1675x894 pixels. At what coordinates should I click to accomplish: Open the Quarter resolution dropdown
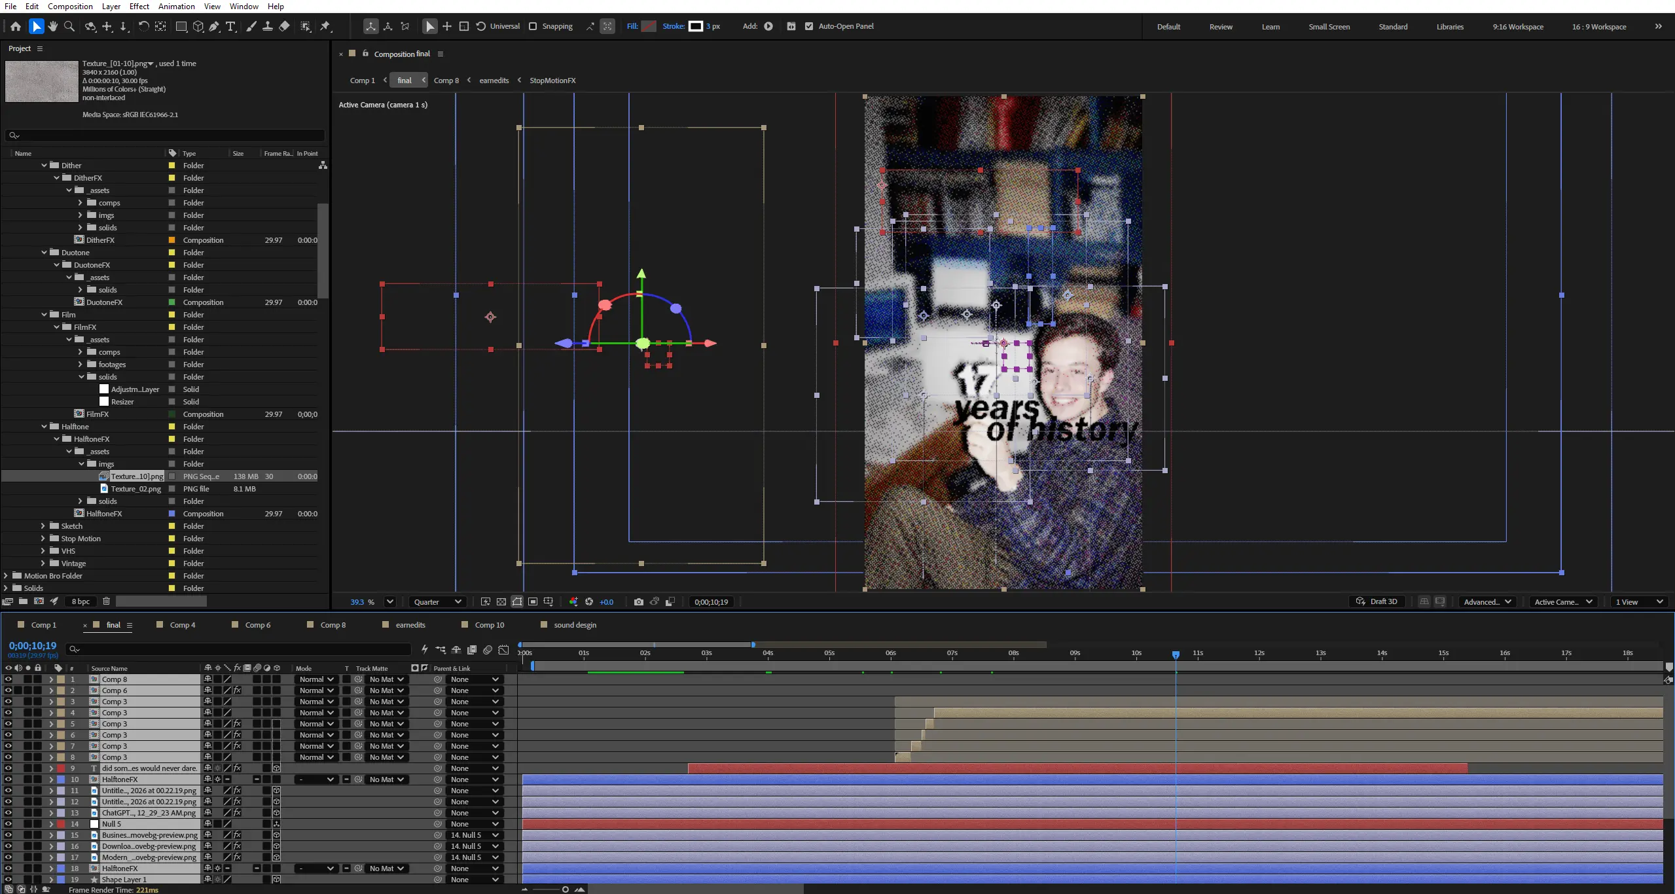pyautogui.click(x=437, y=602)
